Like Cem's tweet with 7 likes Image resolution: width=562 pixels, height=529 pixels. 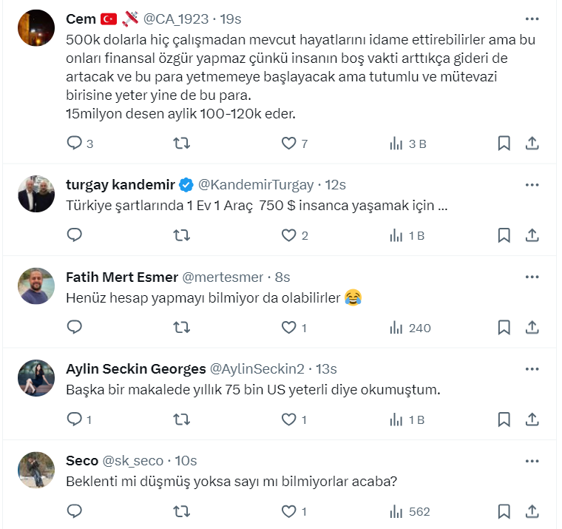(288, 144)
